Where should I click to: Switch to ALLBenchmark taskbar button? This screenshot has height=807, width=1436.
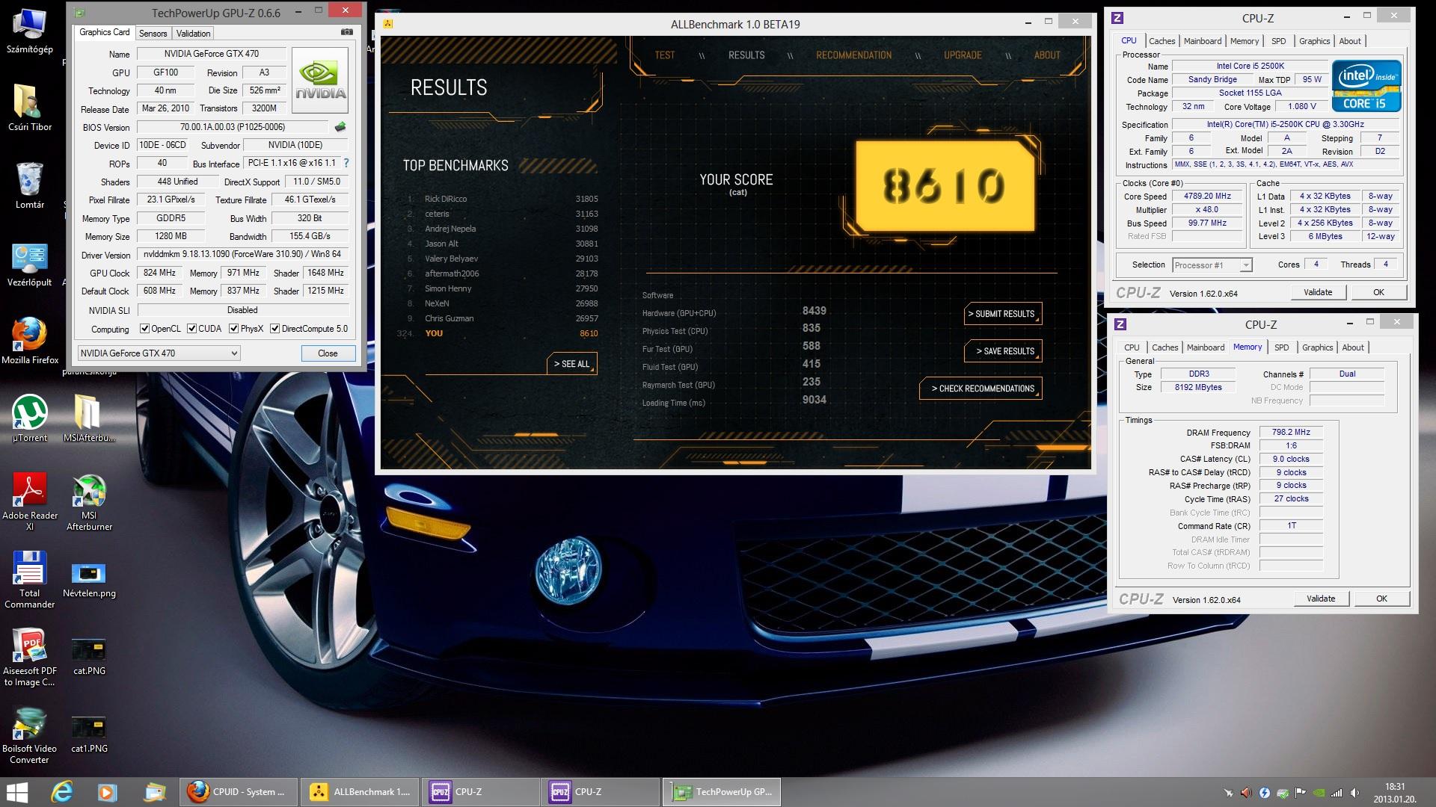pos(359,792)
